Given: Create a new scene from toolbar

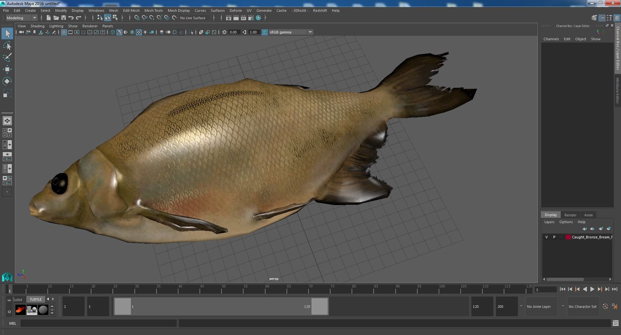Looking at the screenshot, I should tap(49, 18).
